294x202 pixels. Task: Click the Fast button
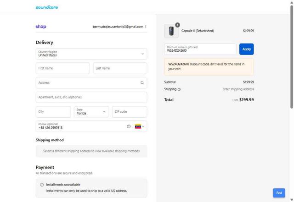coord(279,193)
